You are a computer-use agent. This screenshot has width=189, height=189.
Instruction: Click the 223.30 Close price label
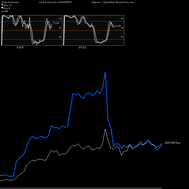[x=173, y=143]
